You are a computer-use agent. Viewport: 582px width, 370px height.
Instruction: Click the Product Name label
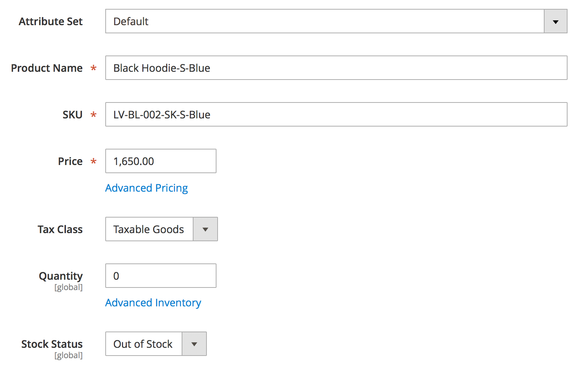47,68
